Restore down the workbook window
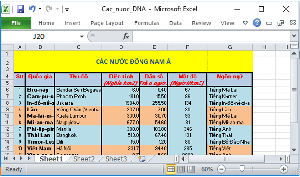Image resolution: width=300 pixels, height=177 pixels. (280, 23)
